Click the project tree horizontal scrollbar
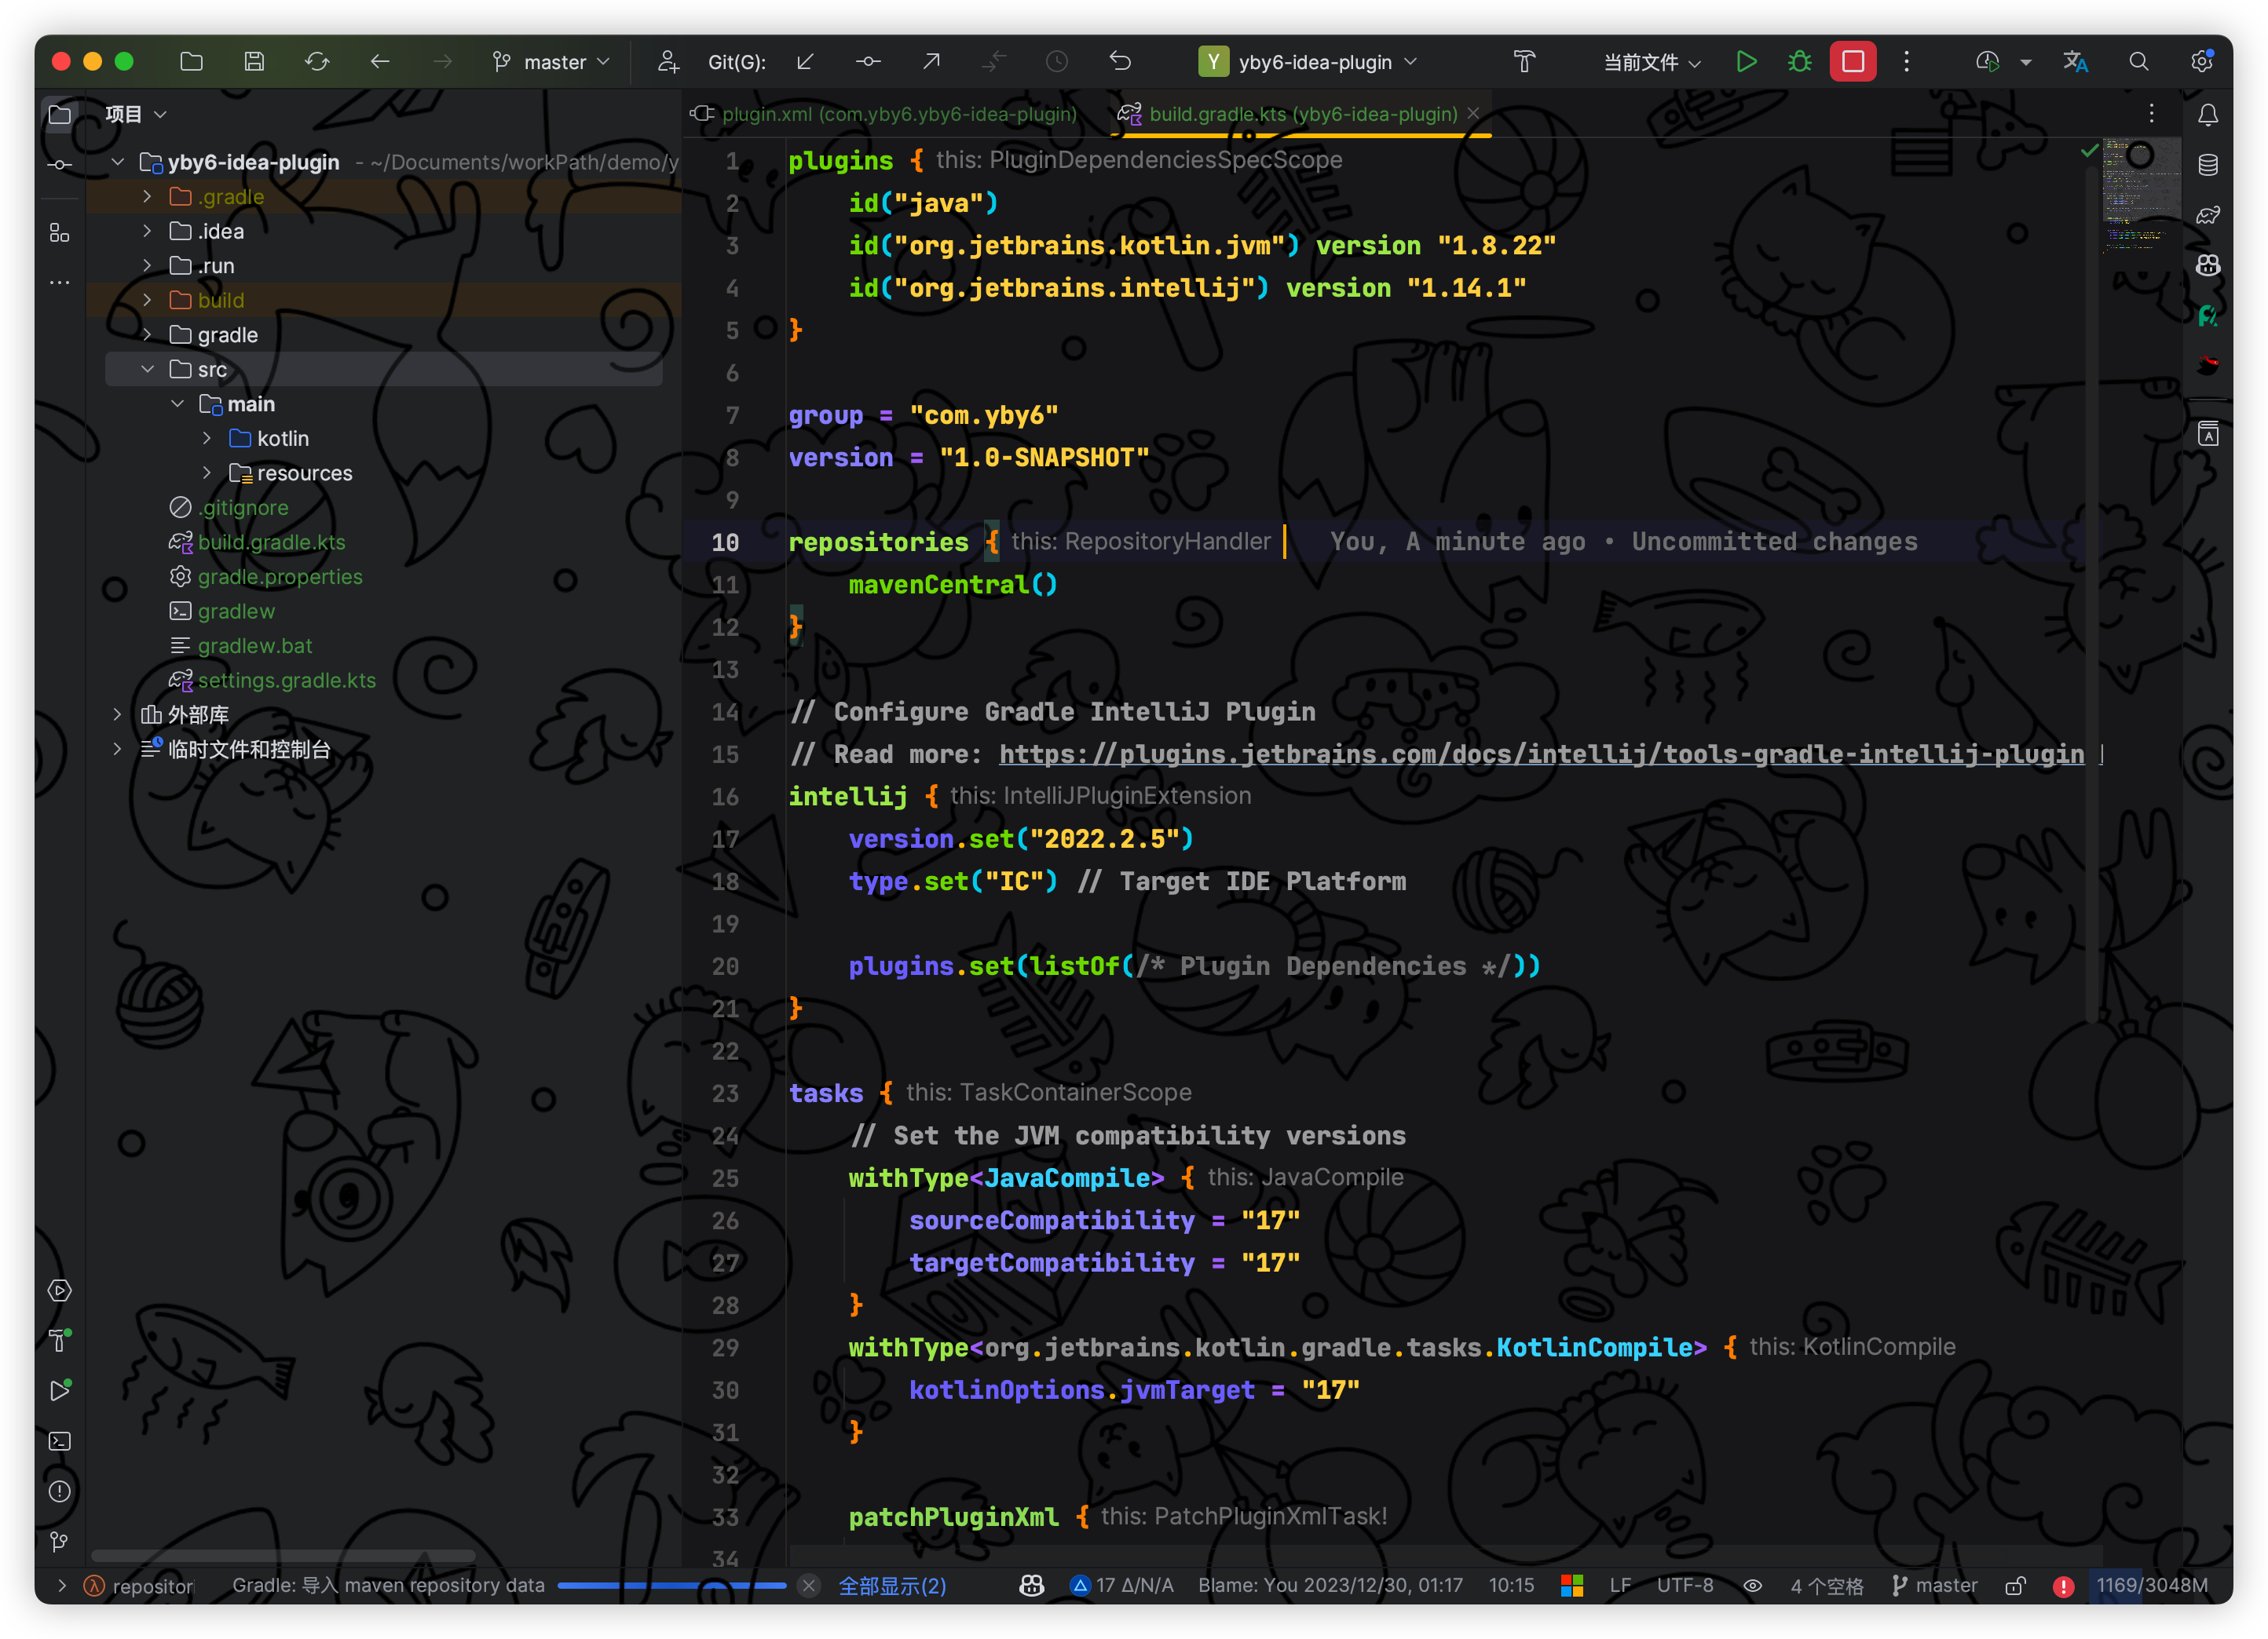The image size is (2268, 1639). (283, 1556)
